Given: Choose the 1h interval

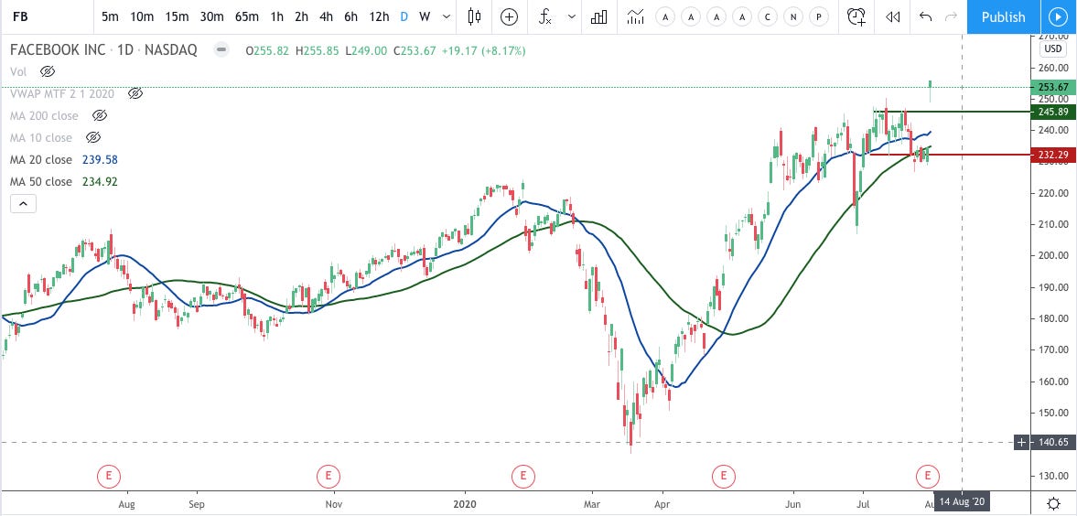Looking at the screenshot, I should tap(277, 17).
